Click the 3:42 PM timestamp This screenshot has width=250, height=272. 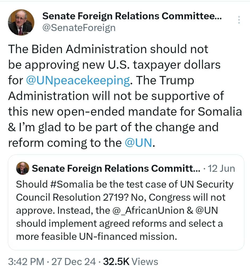coord(26,262)
